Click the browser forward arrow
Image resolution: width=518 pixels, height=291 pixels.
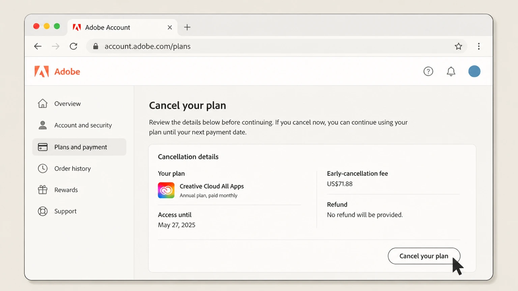click(x=56, y=46)
